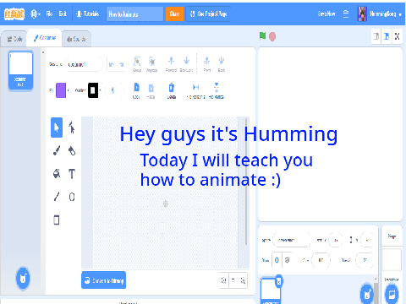Screen dimensions: 406x304
Task: Flip the selection vertically
Action: tap(217, 90)
